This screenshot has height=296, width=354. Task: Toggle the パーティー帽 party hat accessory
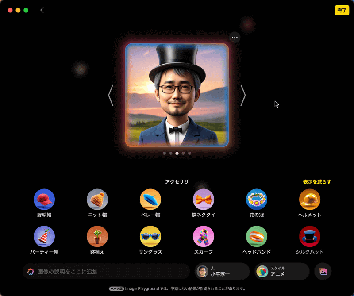pyautogui.click(x=44, y=238)
